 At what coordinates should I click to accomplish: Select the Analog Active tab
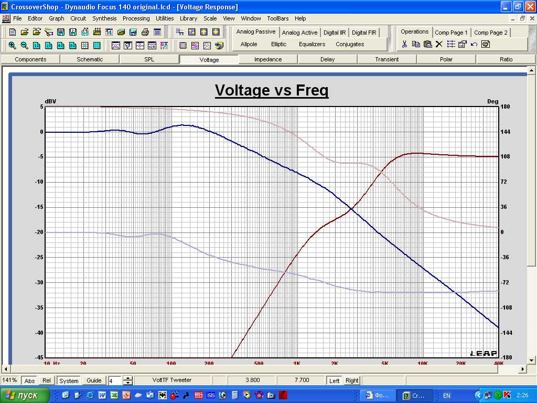click(x=299, y=33)
